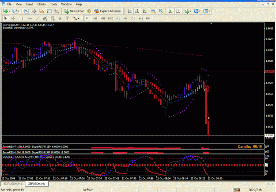Open the Market Watch window icon
Screen dimensions: 276x192
(x=26, y=11)
